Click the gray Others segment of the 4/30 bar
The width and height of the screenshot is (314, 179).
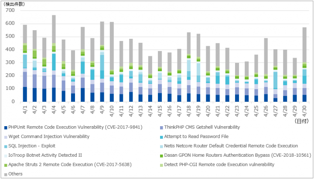click(304, 45)
